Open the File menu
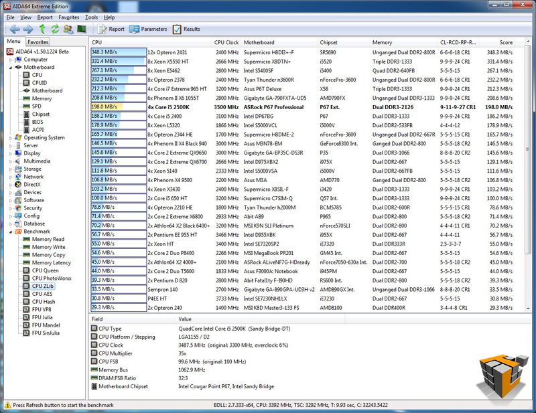 [10, 17]
